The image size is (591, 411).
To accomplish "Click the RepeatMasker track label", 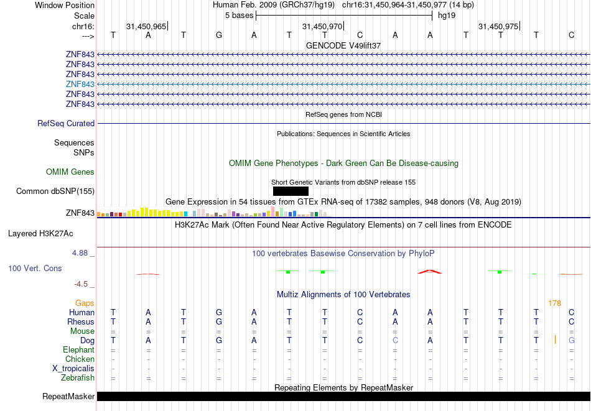I will (68, 396).
